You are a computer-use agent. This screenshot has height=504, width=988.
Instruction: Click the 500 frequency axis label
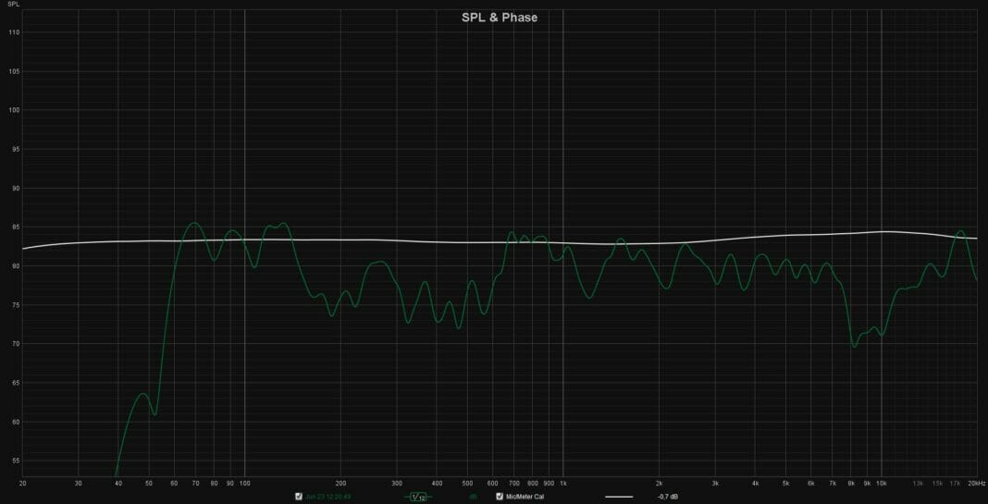[x=467, y=484]
